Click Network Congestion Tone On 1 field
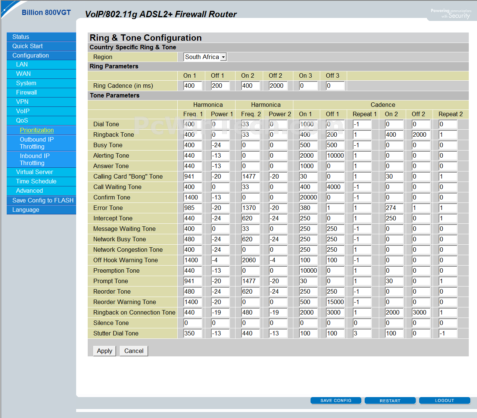 308,250
